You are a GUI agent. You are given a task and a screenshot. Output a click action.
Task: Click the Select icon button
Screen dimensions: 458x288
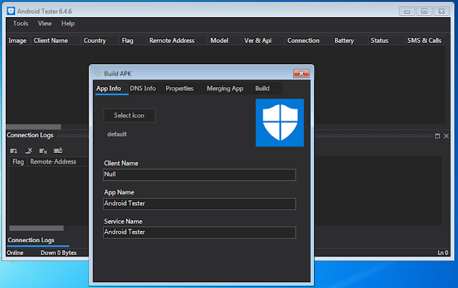pos(129,116)
